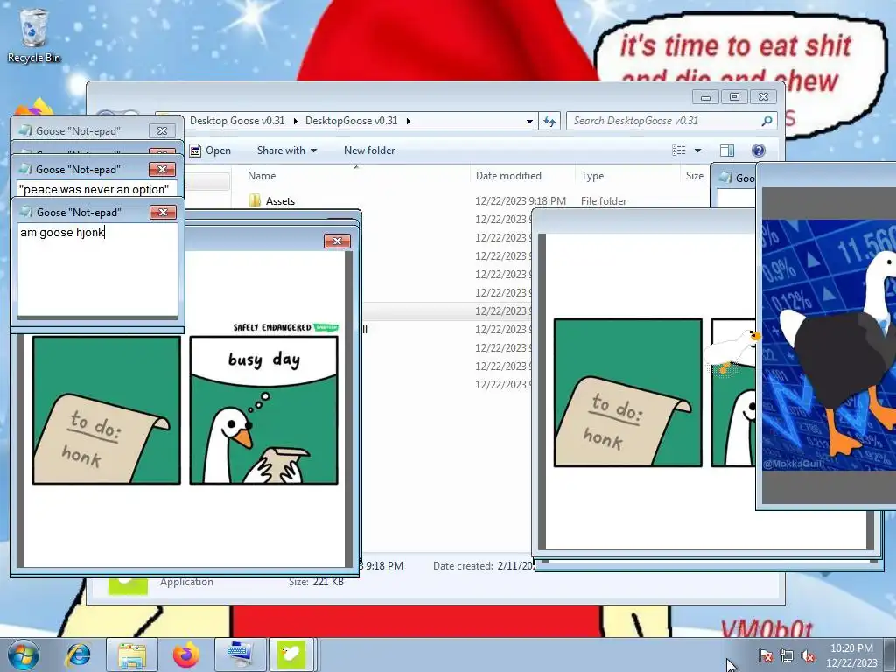Launch Internet Explorer from the taskbar
The image size is (896, 672).
click(78, 654)
